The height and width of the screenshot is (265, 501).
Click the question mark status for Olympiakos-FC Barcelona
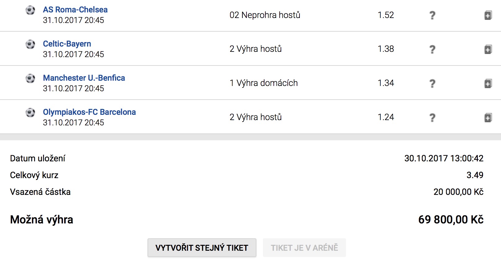pos(432,118)
